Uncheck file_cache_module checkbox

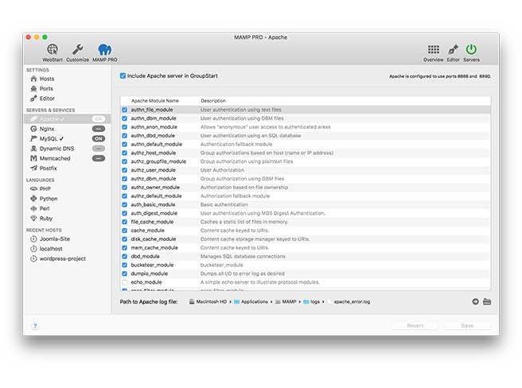point(124,222)
